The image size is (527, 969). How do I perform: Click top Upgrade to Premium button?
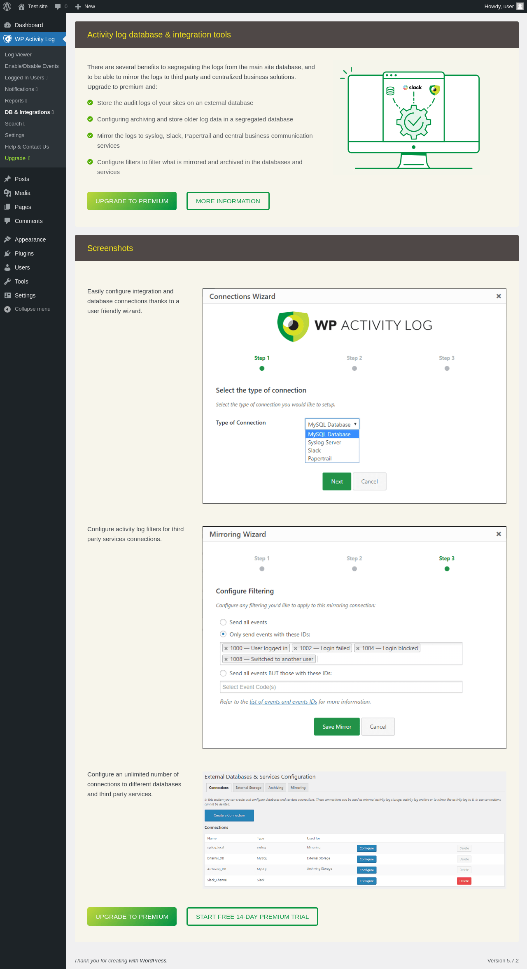coord(132,201)
